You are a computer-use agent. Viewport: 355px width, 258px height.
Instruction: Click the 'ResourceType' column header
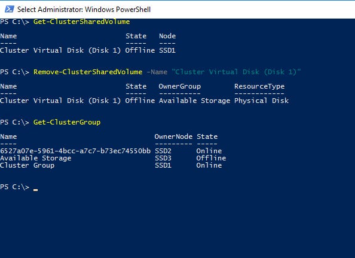click(x=259, y=86)
